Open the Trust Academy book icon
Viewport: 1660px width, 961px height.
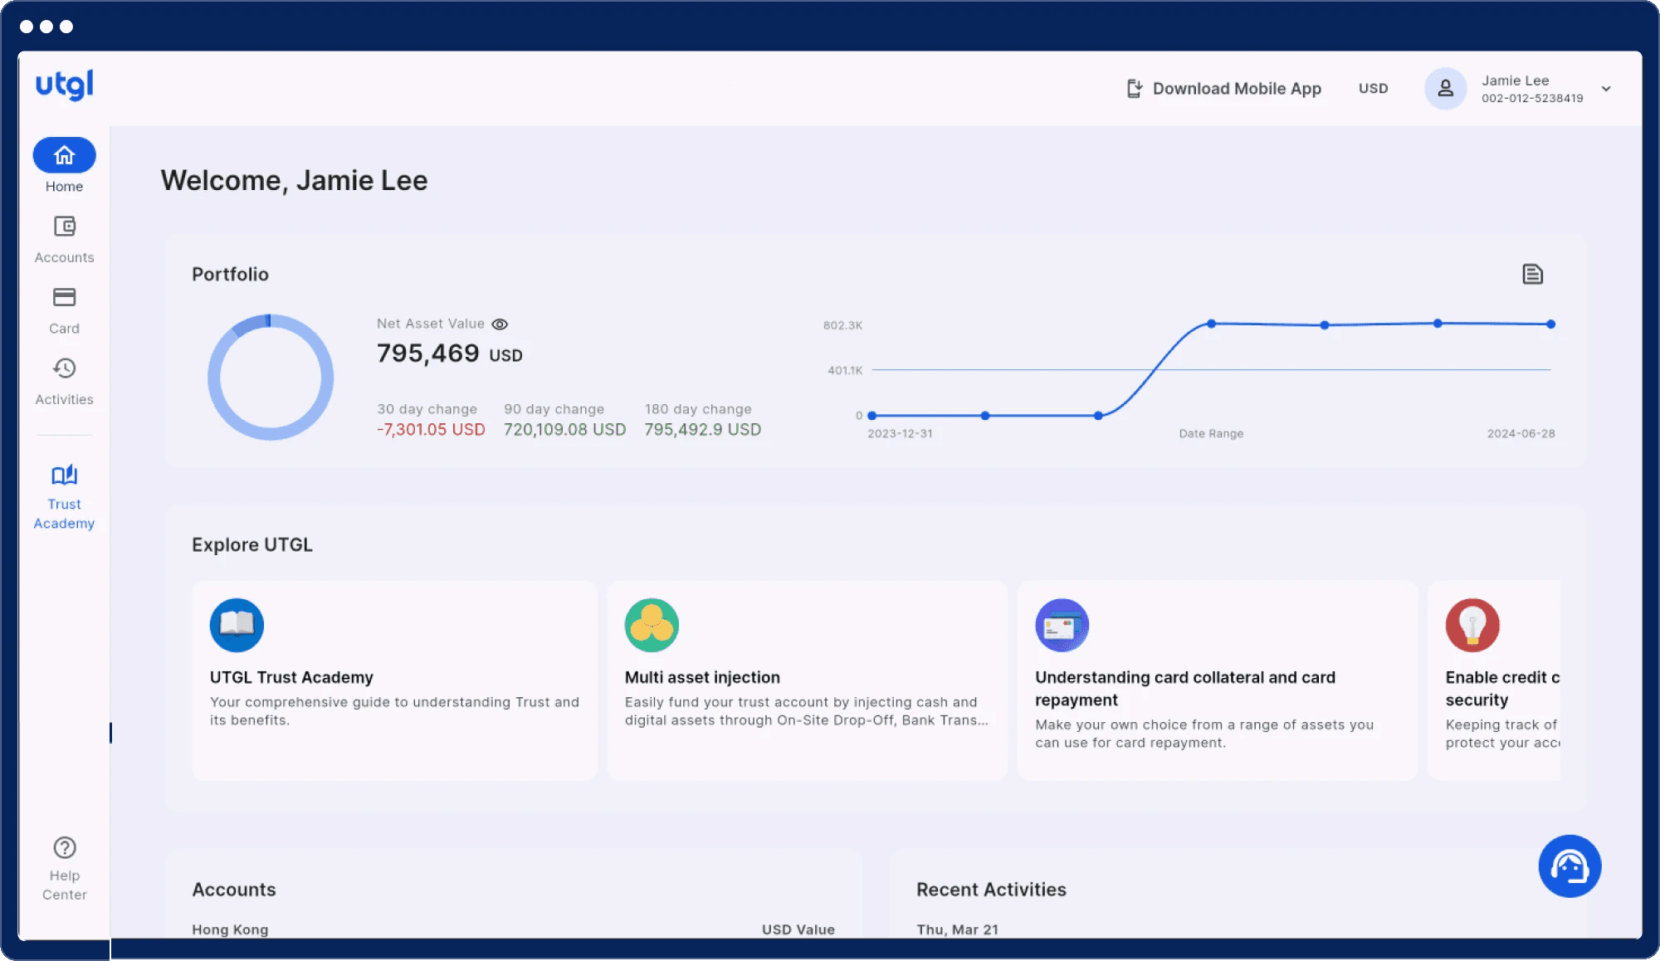(64, 476)
